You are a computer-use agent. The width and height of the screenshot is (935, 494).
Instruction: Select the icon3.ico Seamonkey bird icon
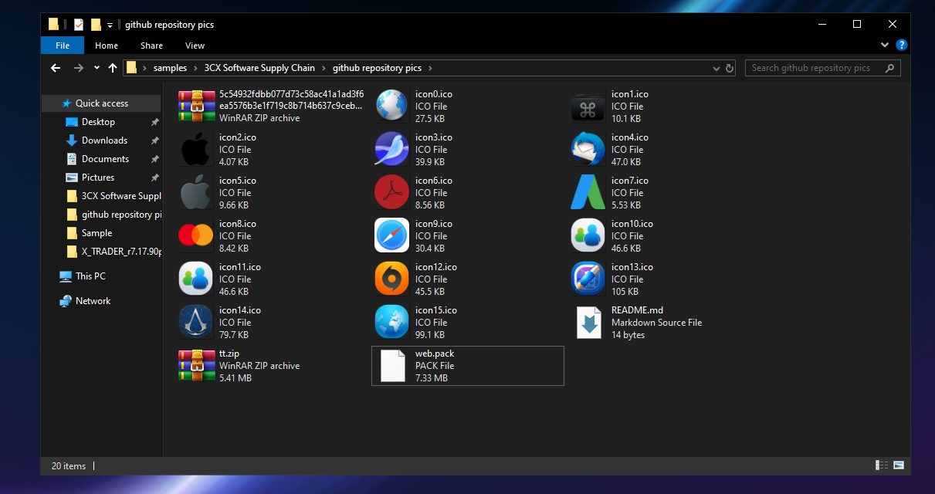pyautogui.click(x=391, y=150)
